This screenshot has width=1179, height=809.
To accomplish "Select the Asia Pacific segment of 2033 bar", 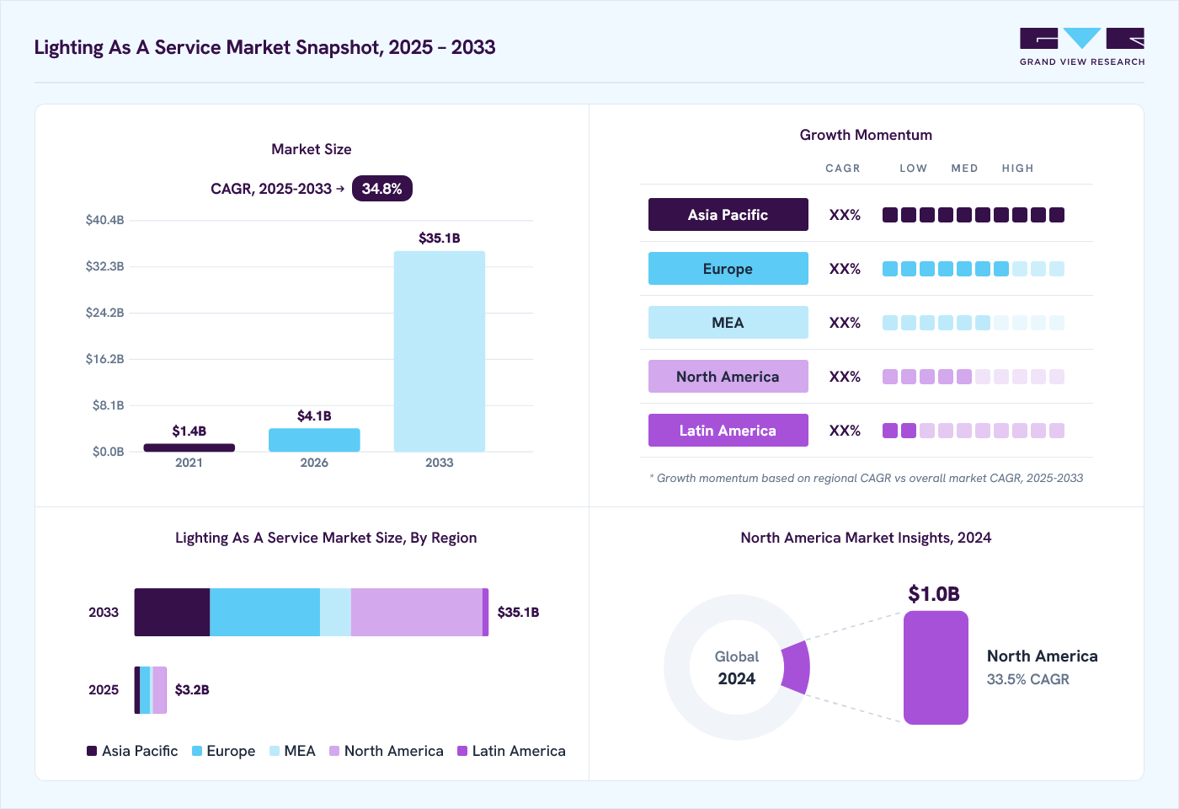I will click(172, 612).
